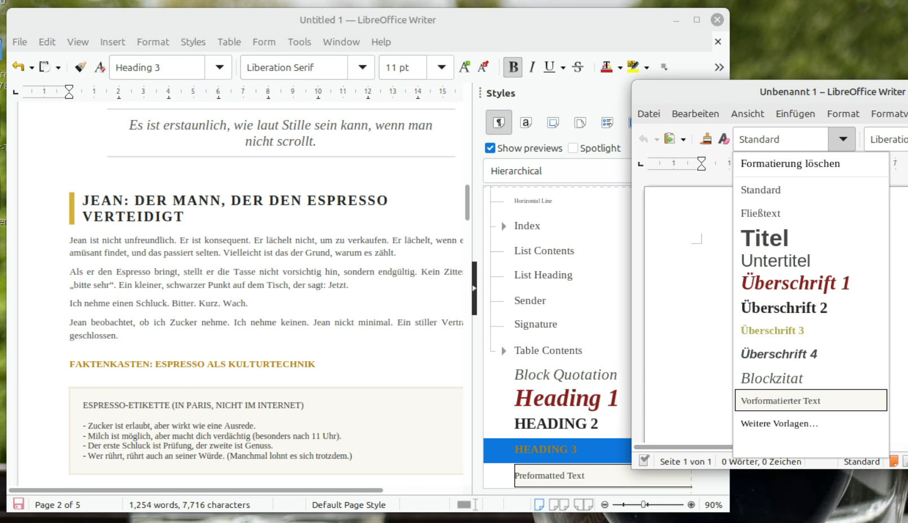Select the Clone Formatting paintbrush icon
908x523 pixels.
pyautogui.click(x=81, y=67)
